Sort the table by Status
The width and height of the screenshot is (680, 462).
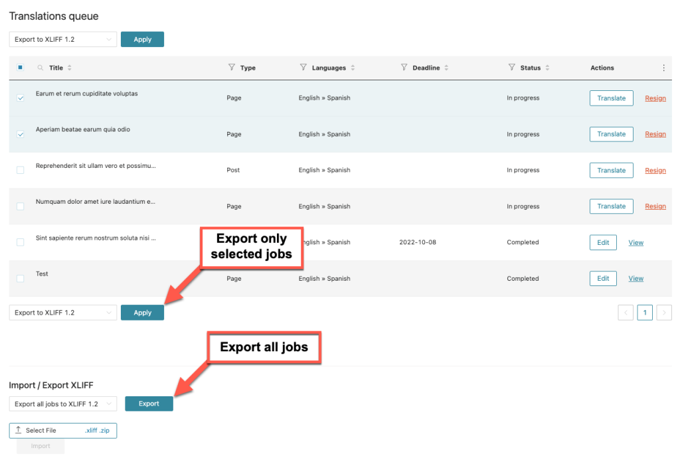tap(549, 67)
